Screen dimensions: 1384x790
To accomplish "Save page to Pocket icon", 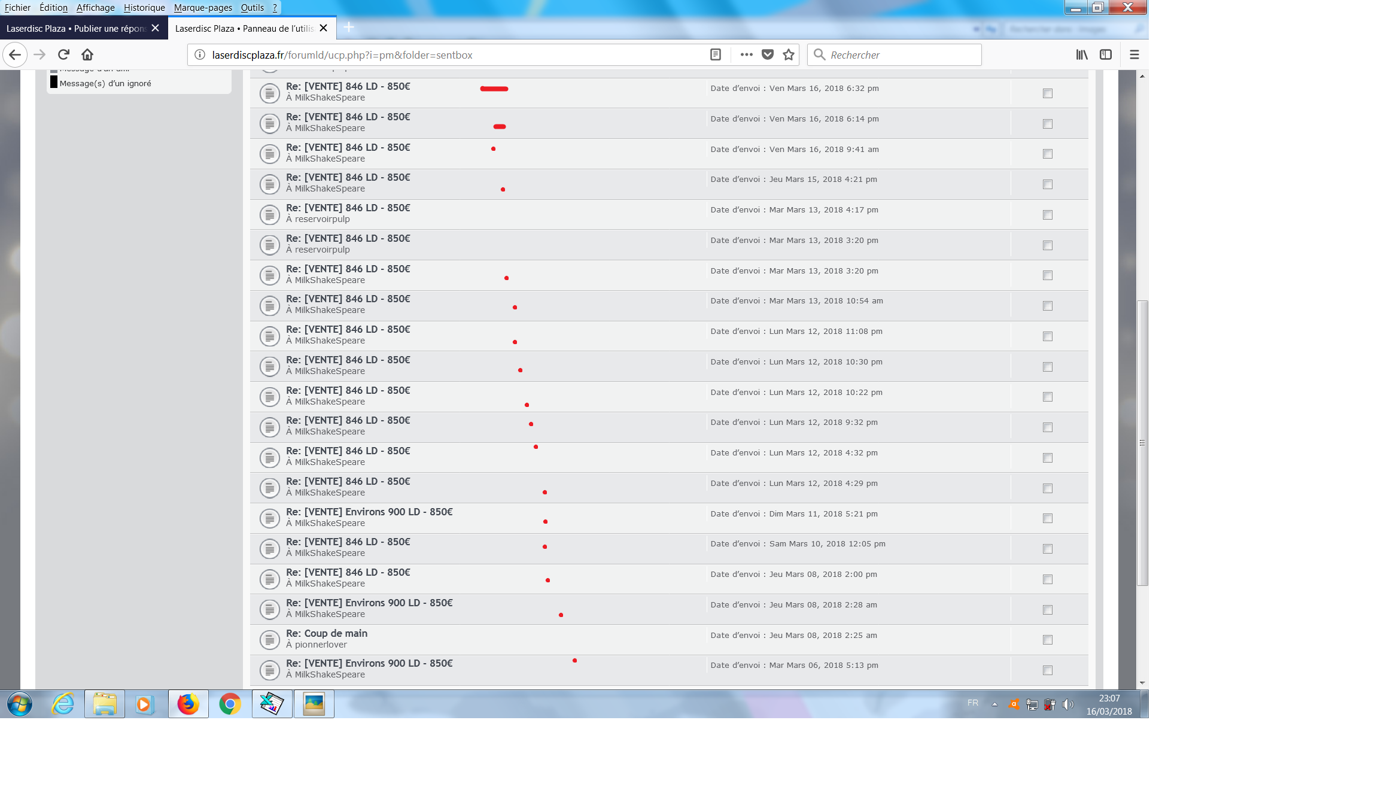I will pos(768,54).
